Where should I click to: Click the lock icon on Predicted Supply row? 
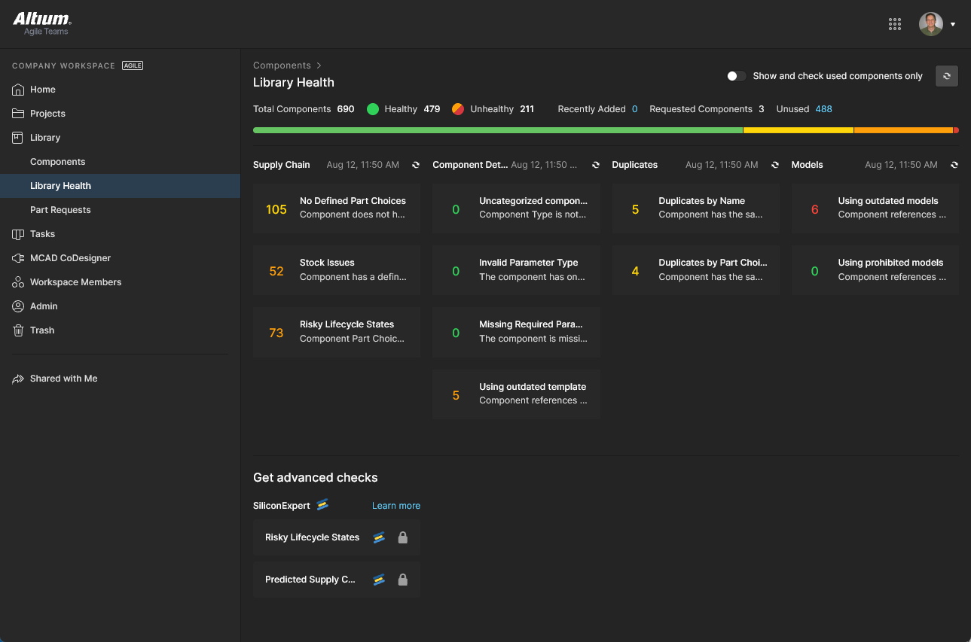[x=402, y=580]
